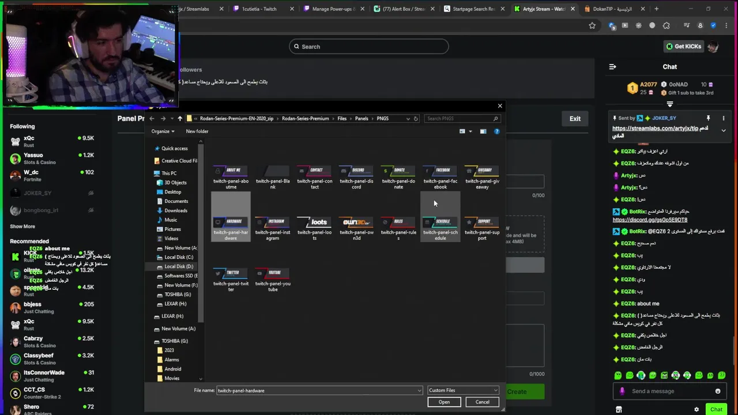Click the search magnifier in PNGS box
This screenshot has height=415, width=738.
[496, 119]
